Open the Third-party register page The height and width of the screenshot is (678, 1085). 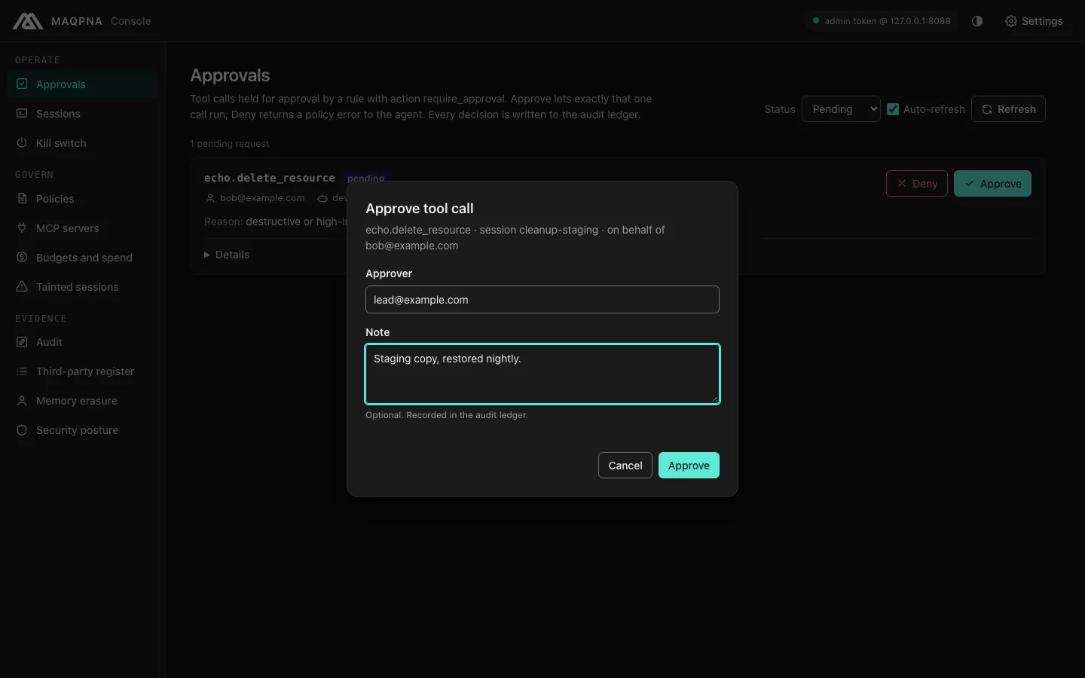pyautogui.click(x=82, y=371)
